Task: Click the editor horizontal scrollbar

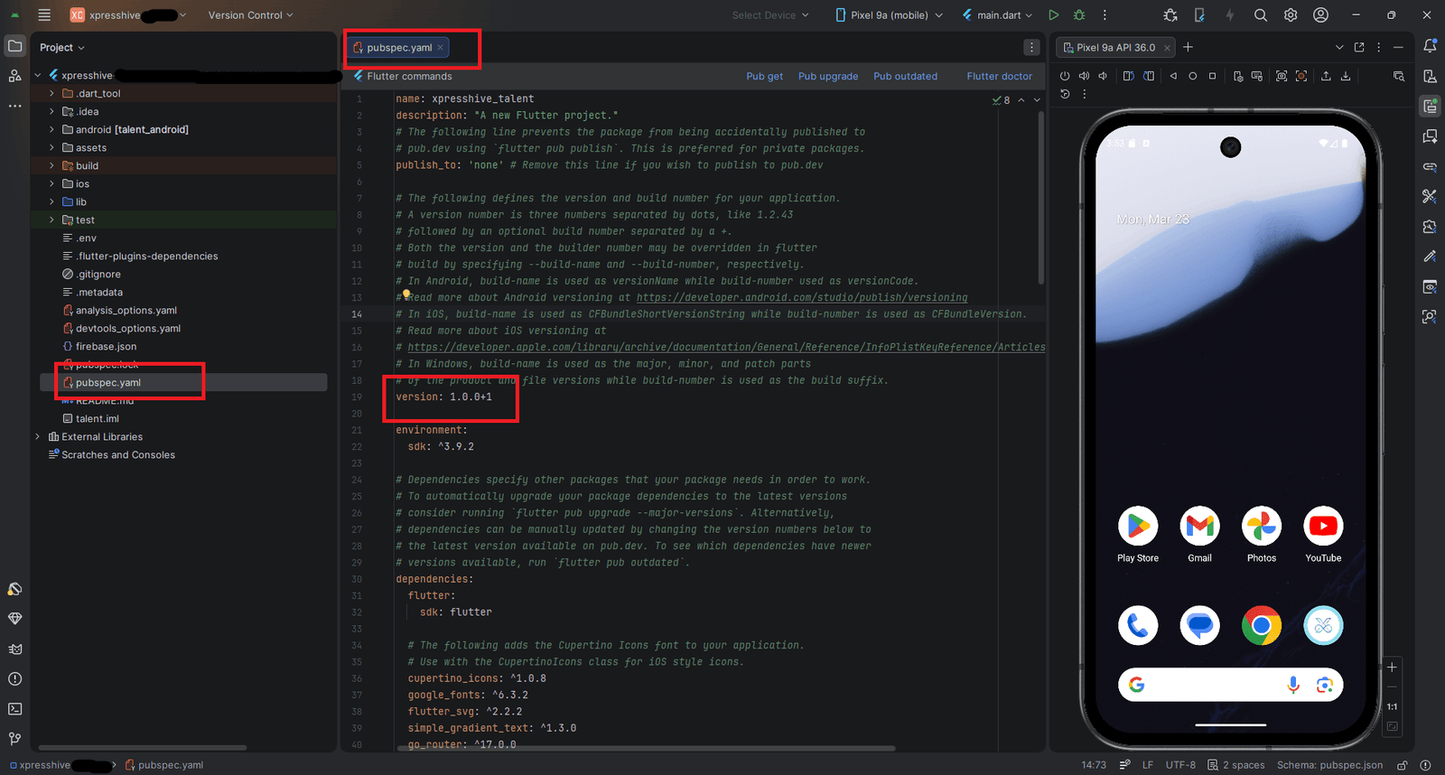Action: point(646,748)
